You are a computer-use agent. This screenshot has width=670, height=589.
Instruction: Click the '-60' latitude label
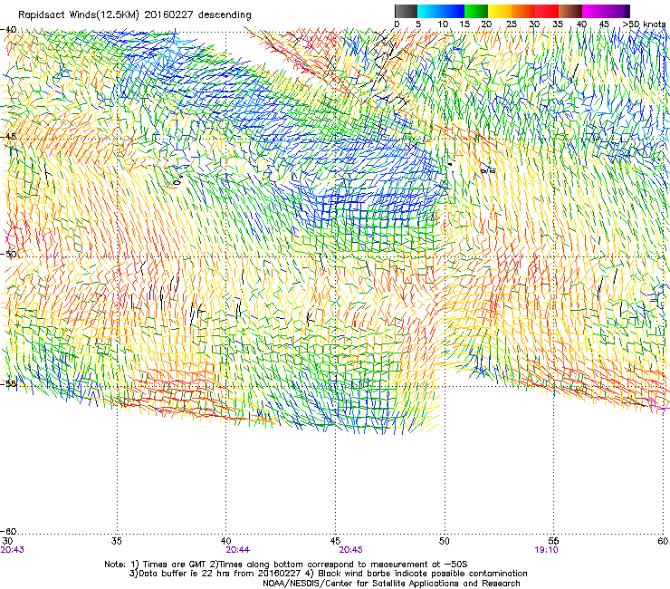8,531
